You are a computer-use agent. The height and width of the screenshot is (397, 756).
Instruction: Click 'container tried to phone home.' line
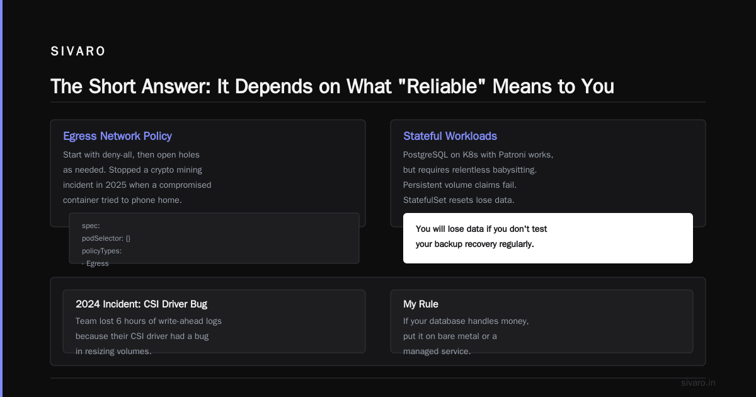tap(122, 200)
